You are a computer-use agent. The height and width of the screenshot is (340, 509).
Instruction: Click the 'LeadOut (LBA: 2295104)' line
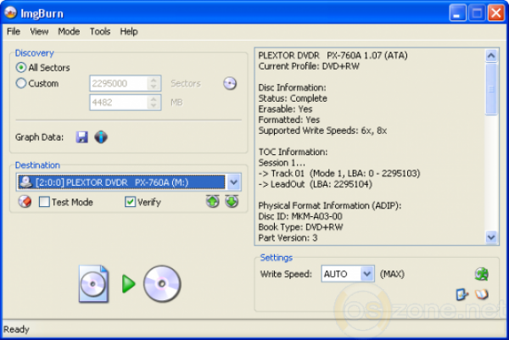click(316, 184)
